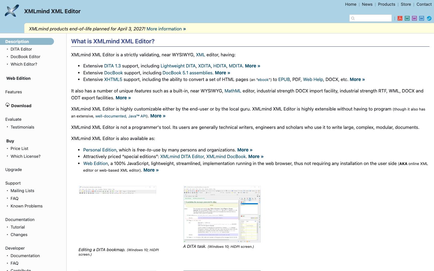Click the purple W document icon

[414, 18]
